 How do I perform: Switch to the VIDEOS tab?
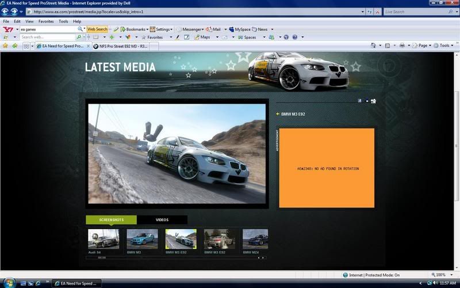pos(162,219)
